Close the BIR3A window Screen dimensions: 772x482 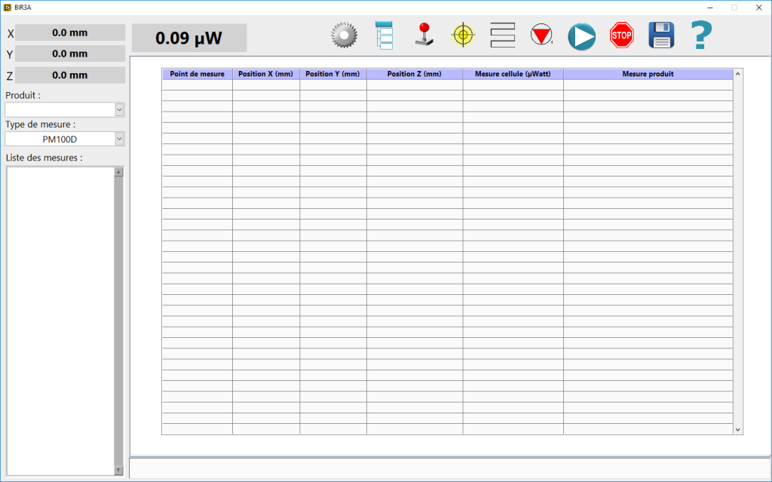(758, 8)
